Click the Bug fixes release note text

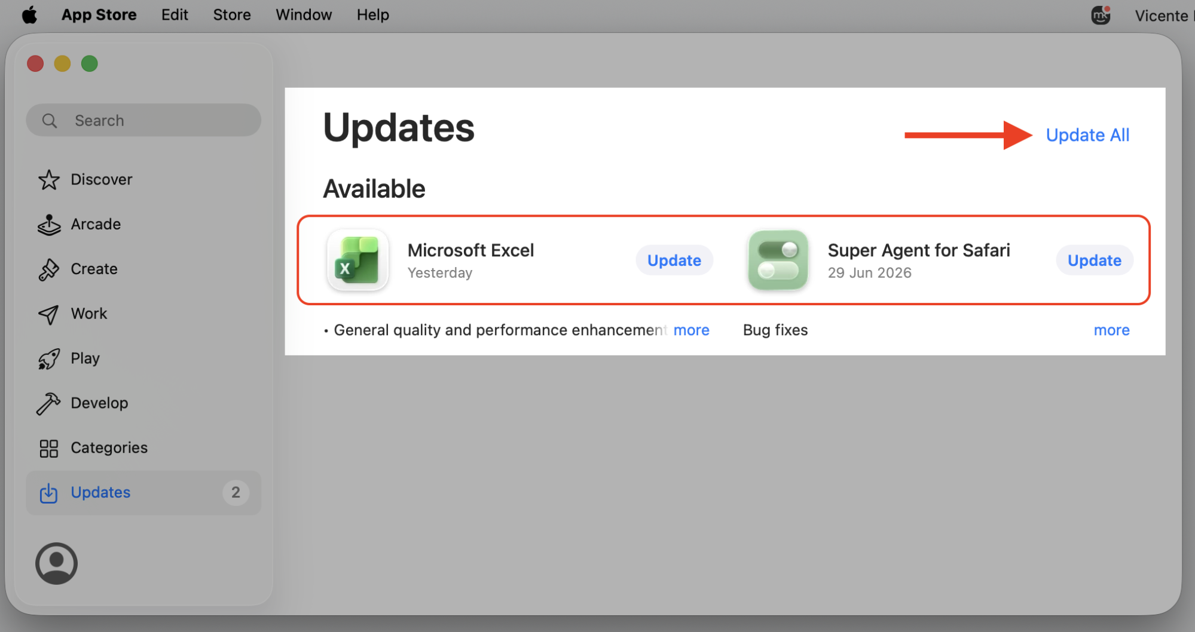click(x=775, y=330)
